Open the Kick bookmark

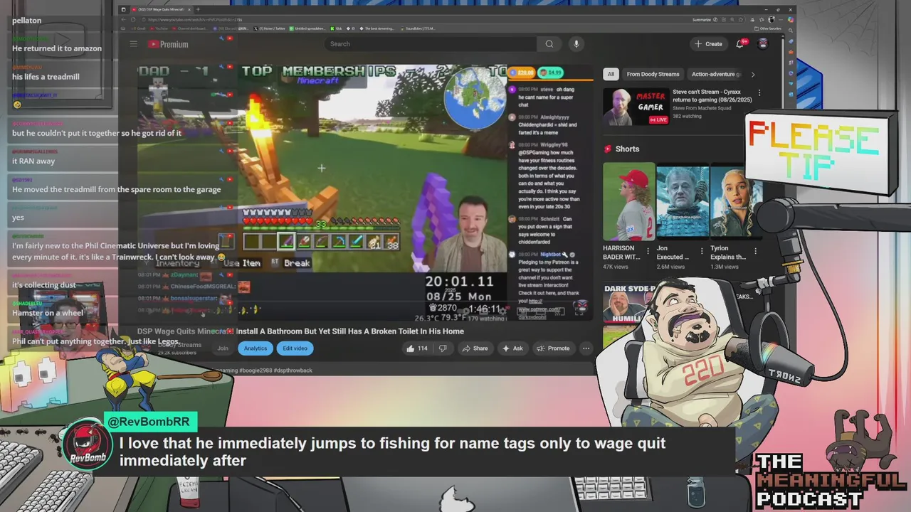[336, 28]
